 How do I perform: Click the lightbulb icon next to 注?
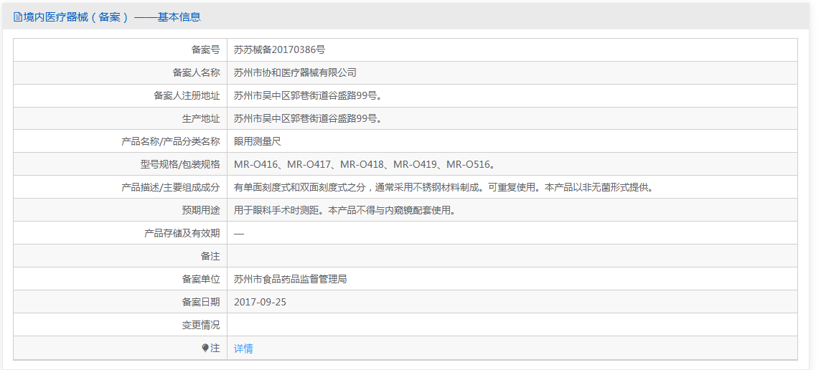point(205,348)
